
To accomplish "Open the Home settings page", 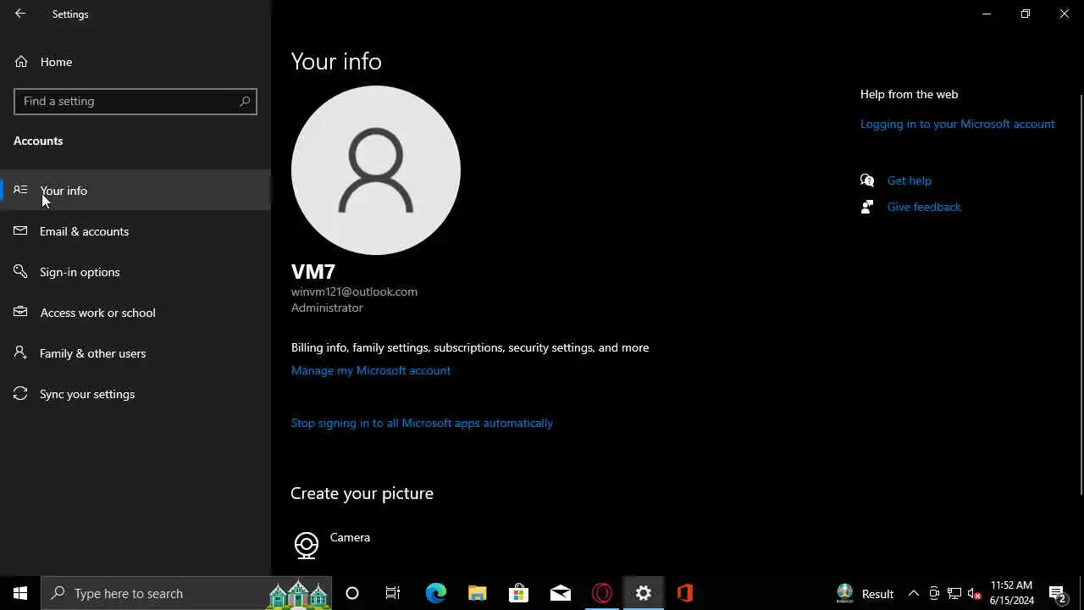I will coord(135,62).
